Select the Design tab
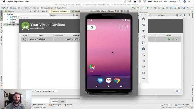Screen dimensions: 194x109 click(55, 101)
